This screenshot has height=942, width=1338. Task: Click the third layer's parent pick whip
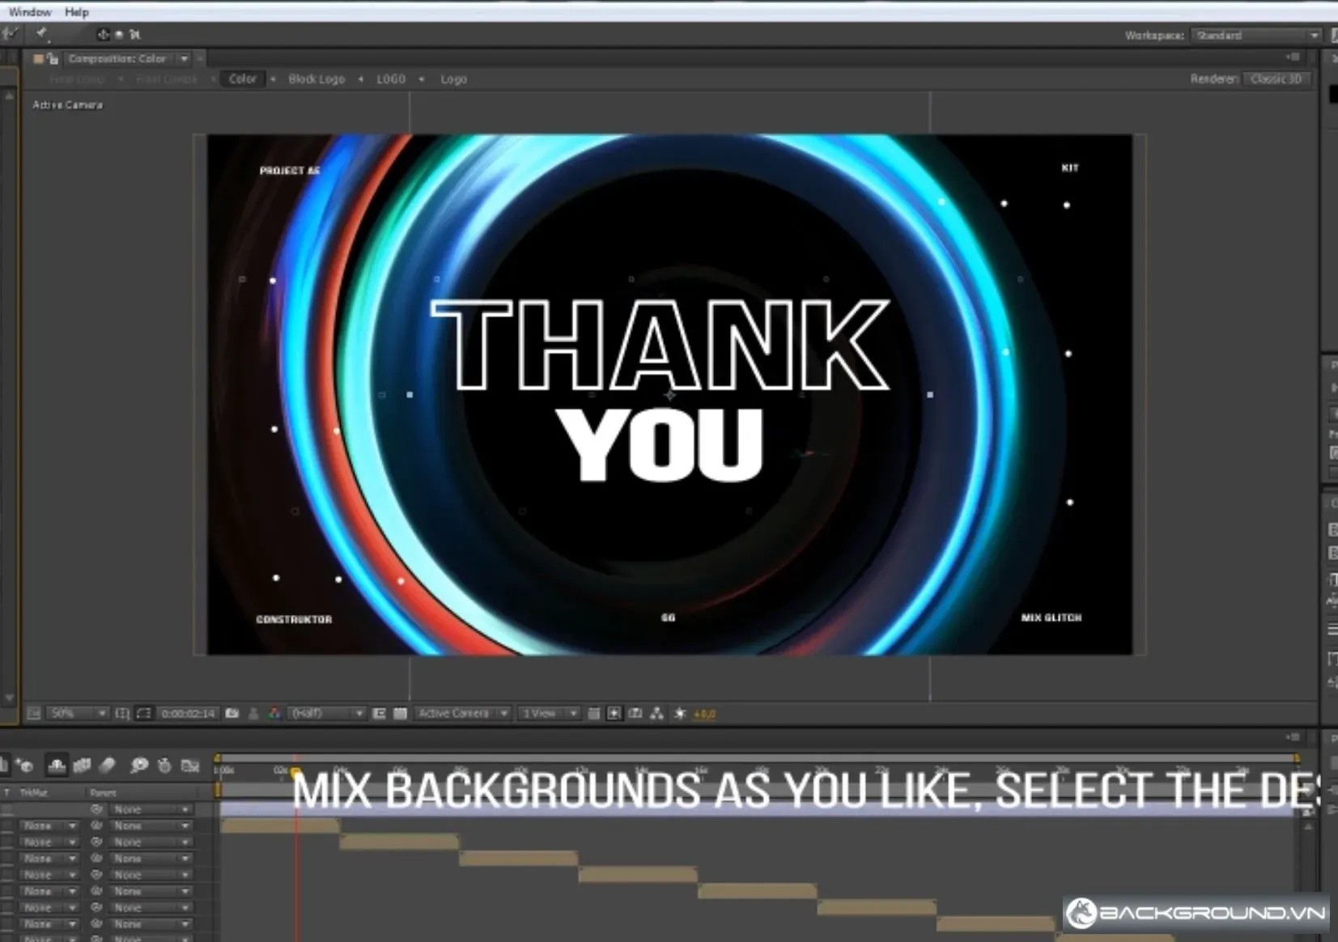click(x=96, y=842)
